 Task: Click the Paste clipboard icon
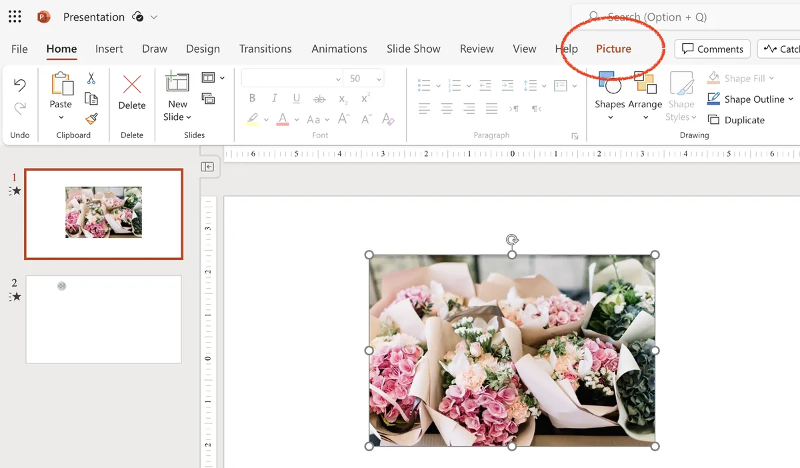point(61,84)
